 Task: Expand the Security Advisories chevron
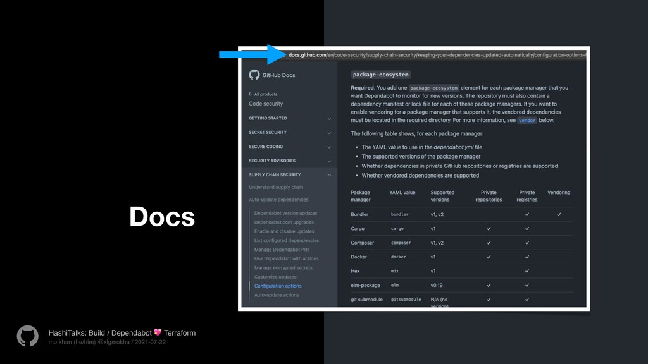329,161
